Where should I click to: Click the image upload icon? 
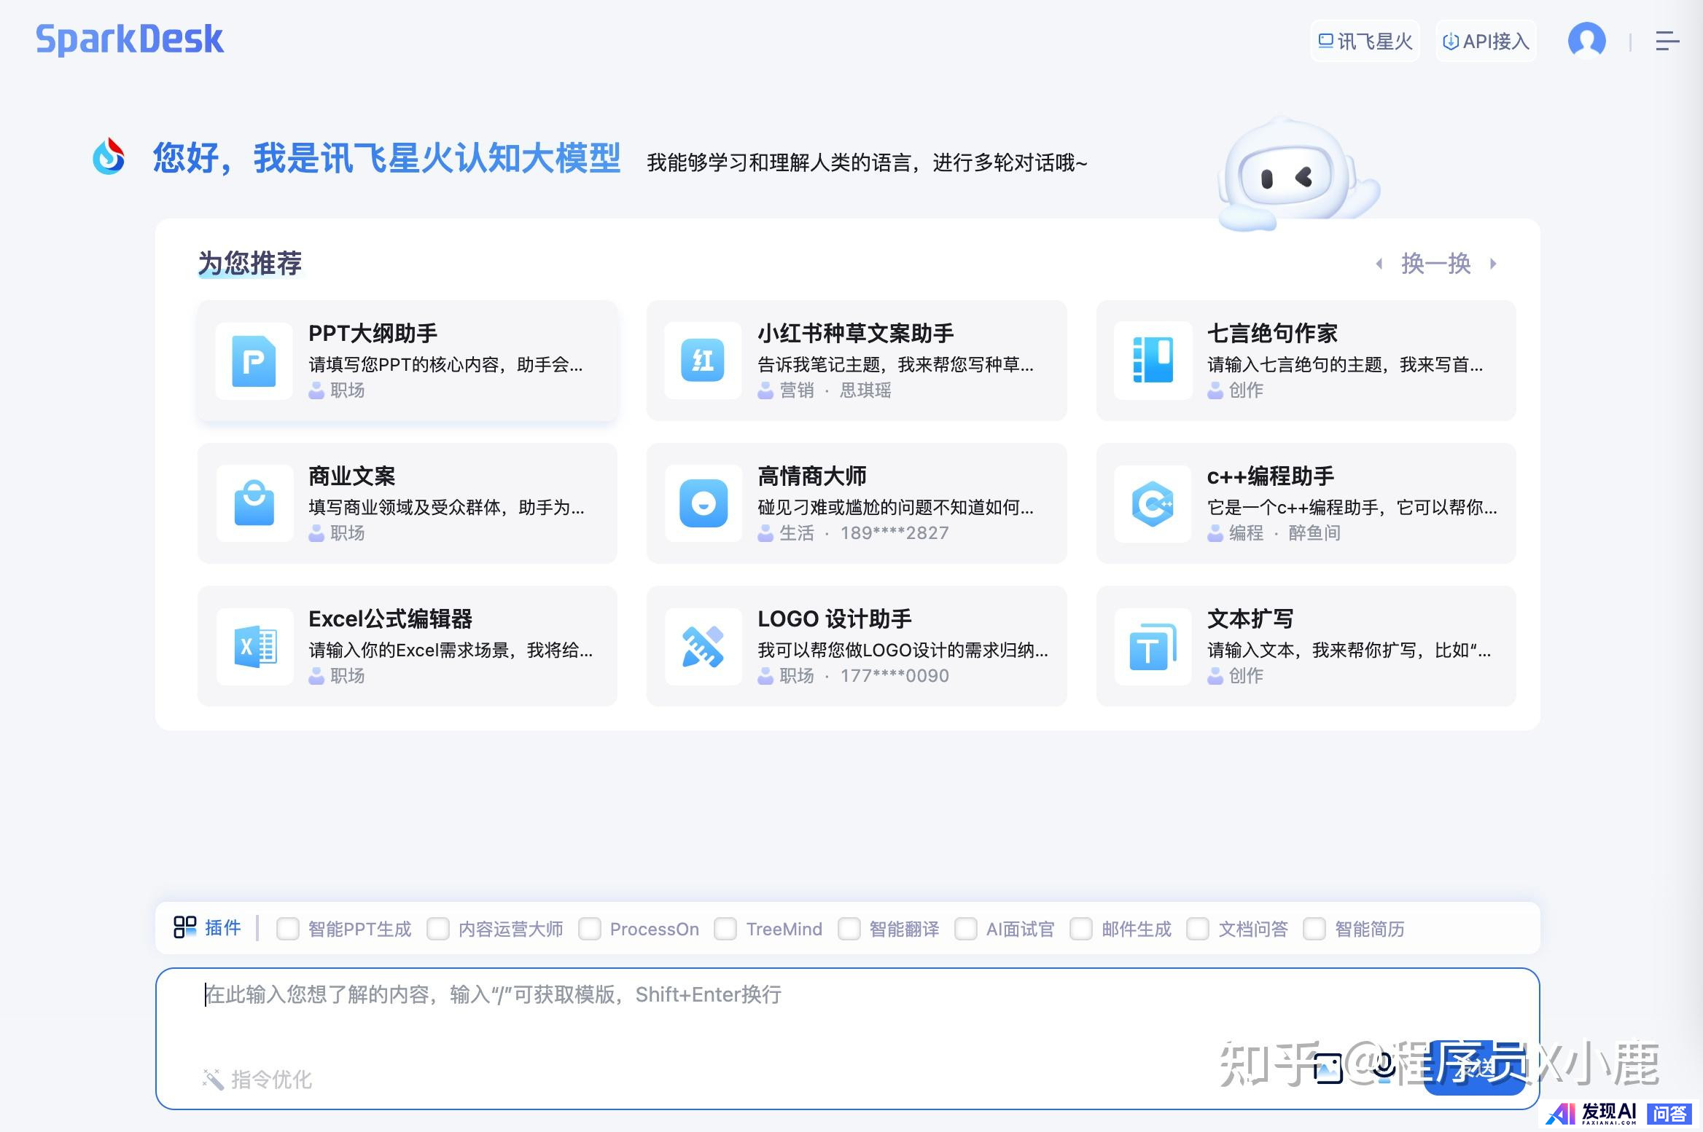point(1328,1068)
